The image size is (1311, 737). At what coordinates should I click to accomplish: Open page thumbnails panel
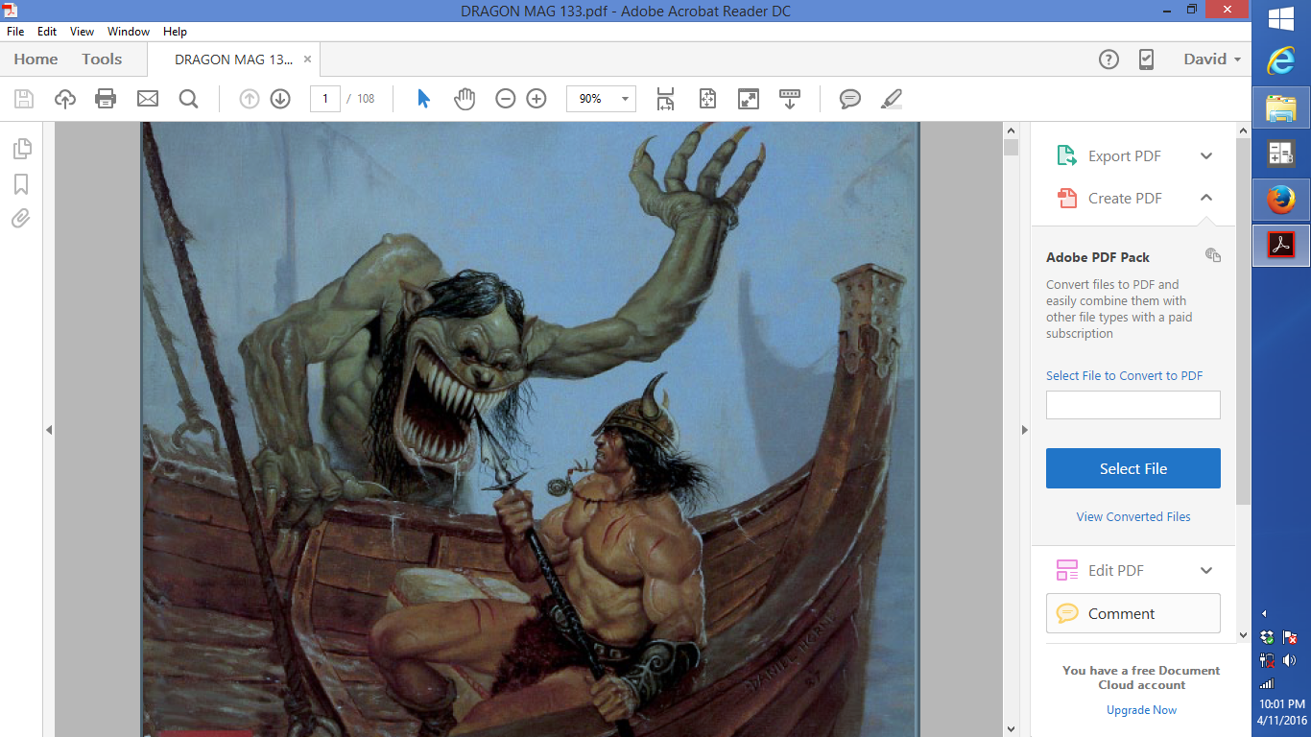[x=21, y=149]
